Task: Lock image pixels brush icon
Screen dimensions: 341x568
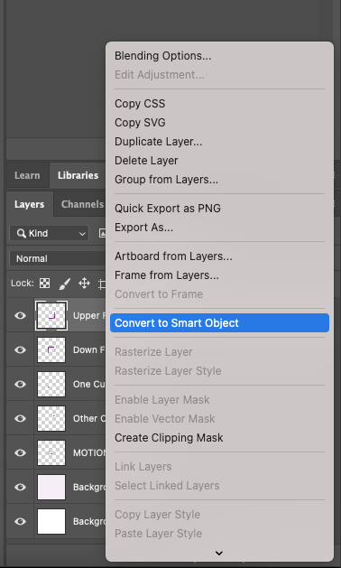Action: point(64,284)
